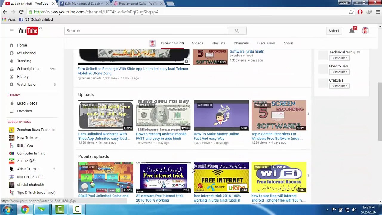
Task: Click the Upload button
Action: pyautogui.click(x=334, y=30)
